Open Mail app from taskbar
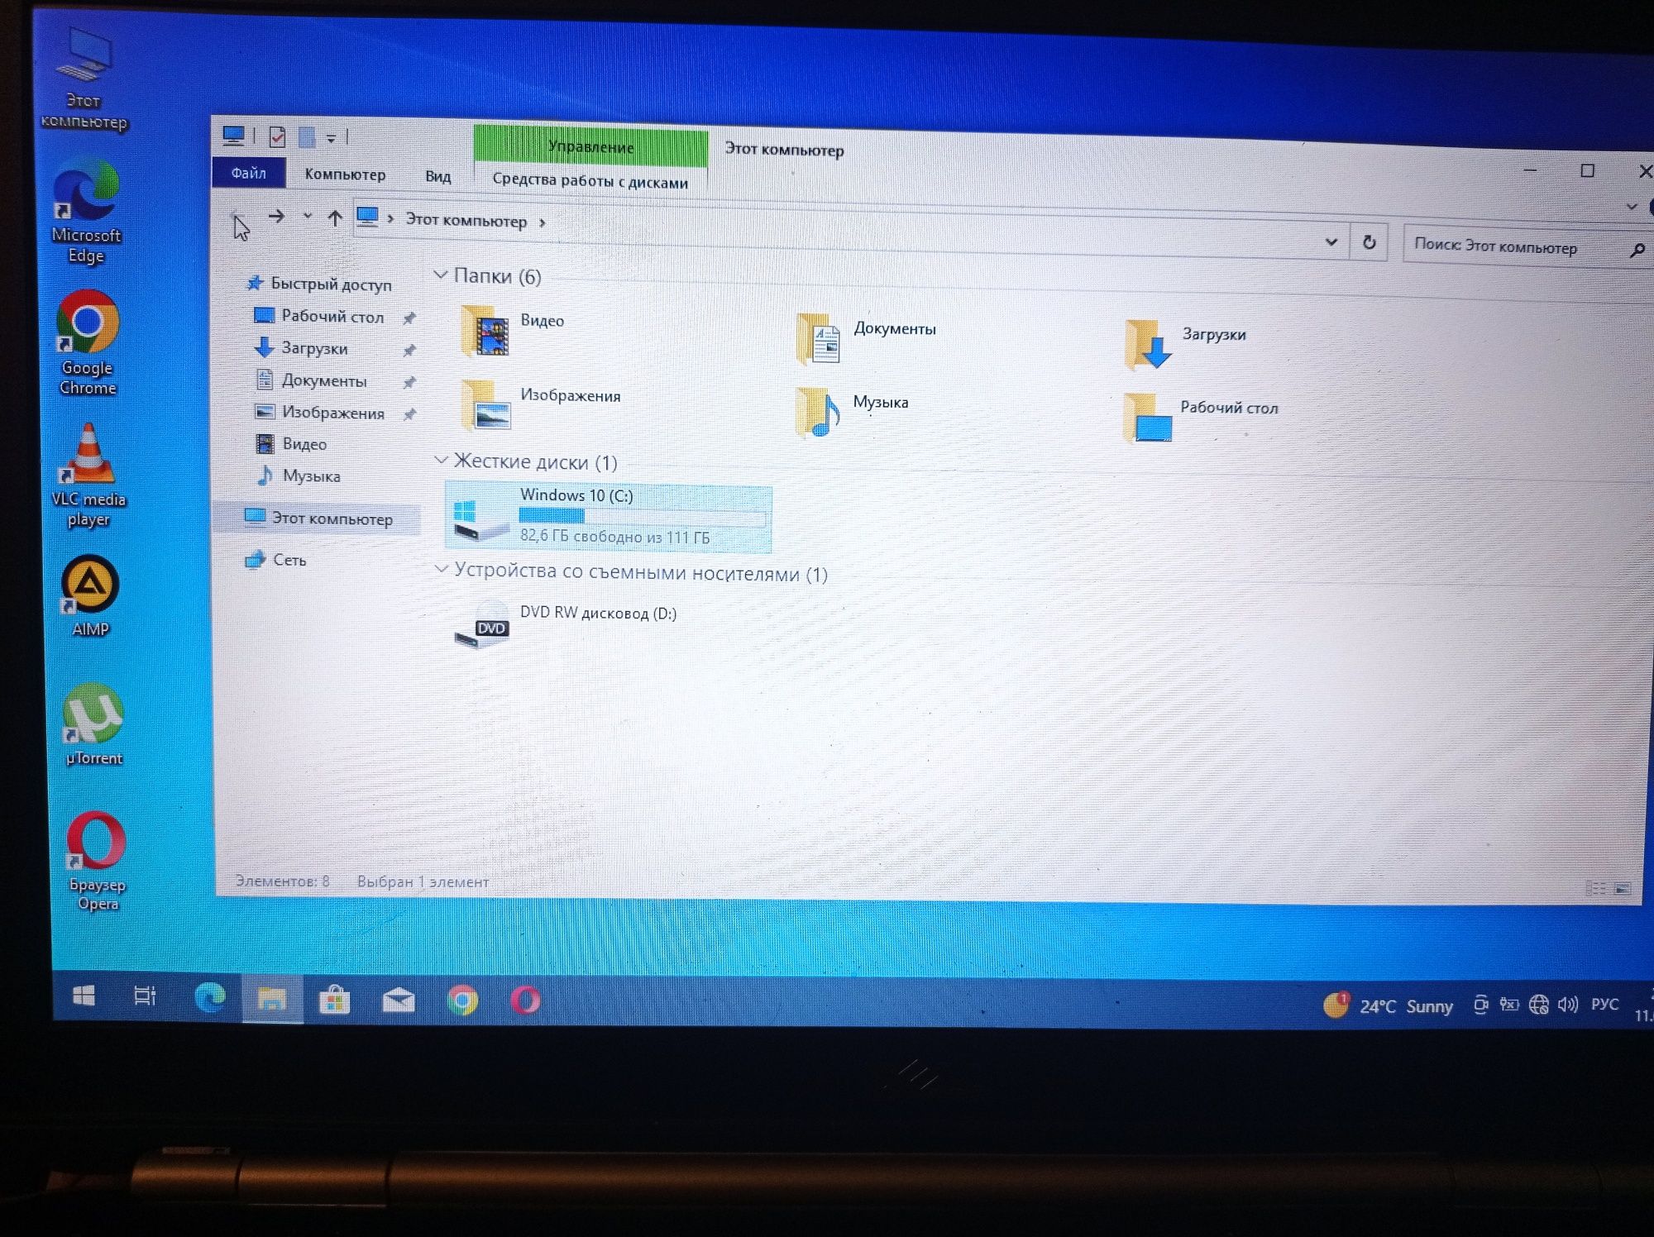This screenshot has width=1654, height=1237. pos(398,1001)
